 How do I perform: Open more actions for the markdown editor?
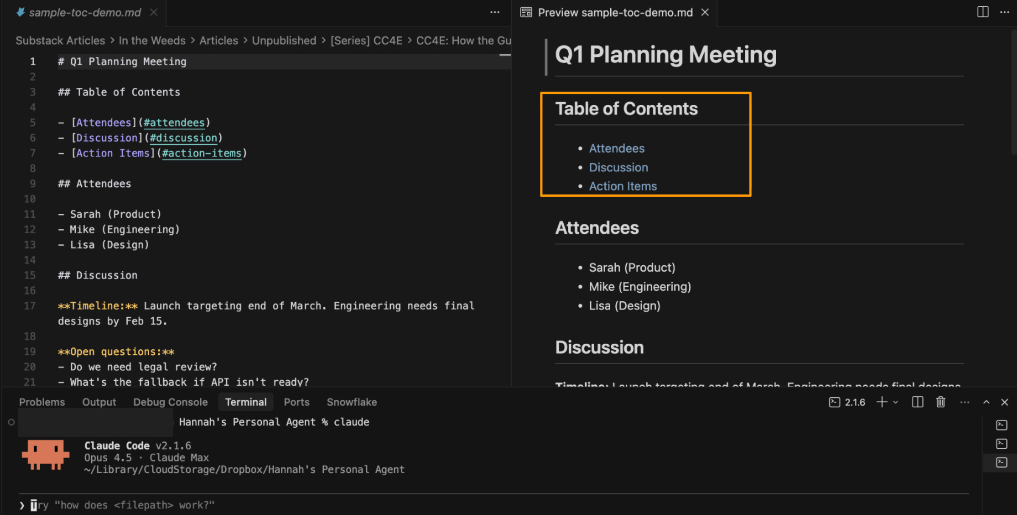495,12
